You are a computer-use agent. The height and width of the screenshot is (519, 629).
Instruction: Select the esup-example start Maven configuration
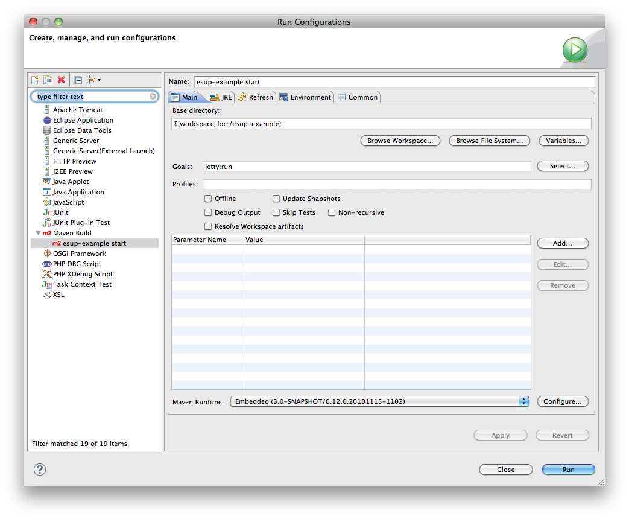pos(94,243)
